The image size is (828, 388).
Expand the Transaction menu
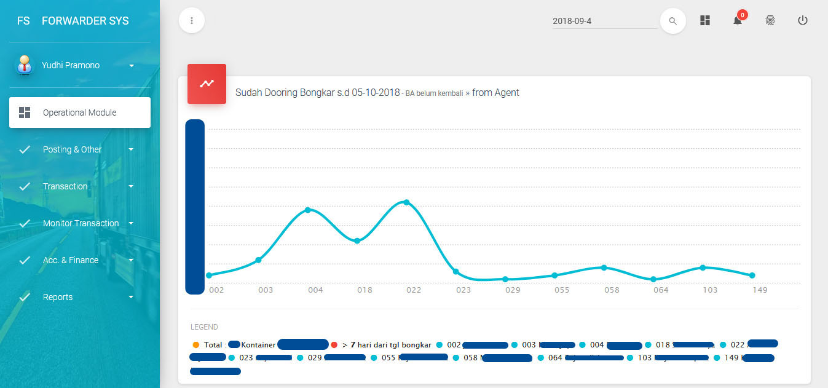[x=65, y=186]
